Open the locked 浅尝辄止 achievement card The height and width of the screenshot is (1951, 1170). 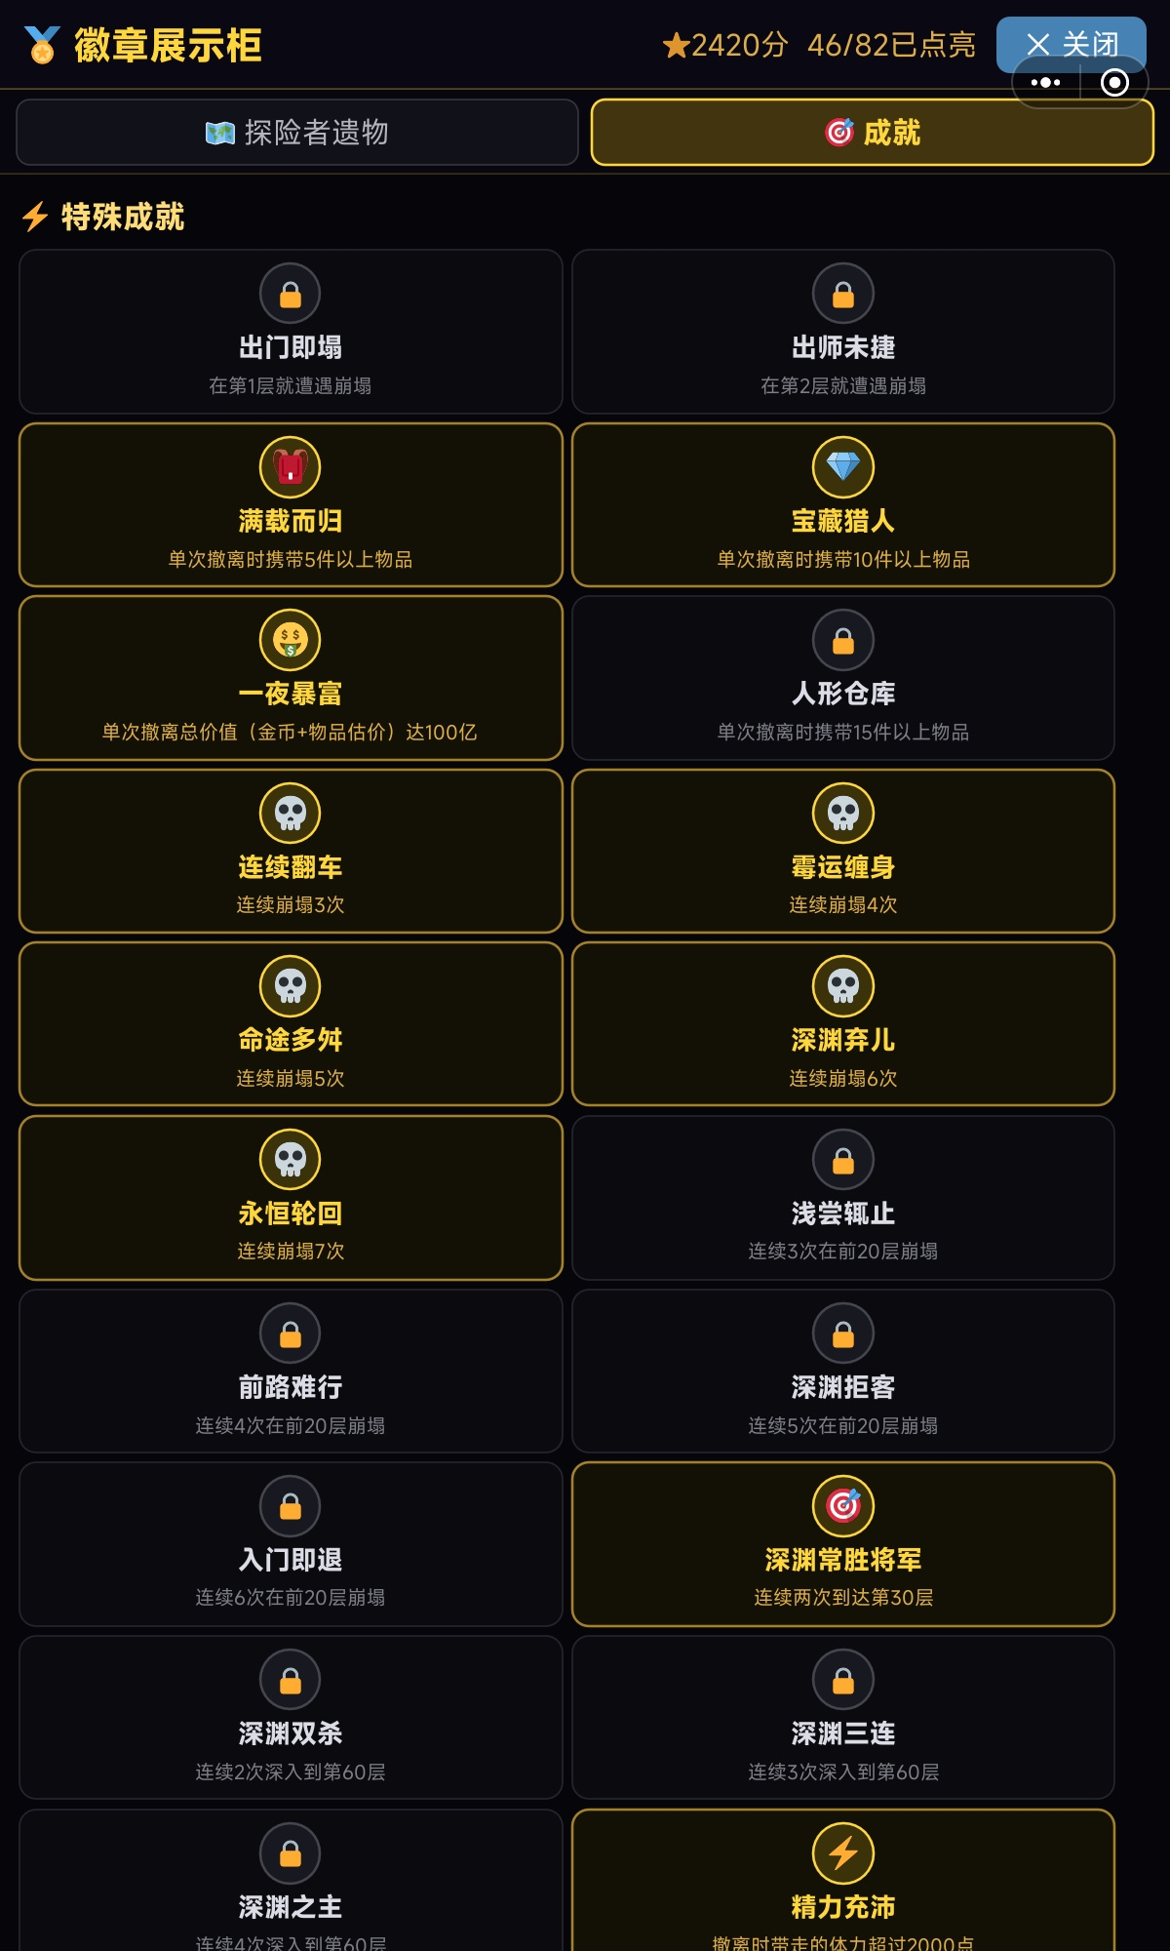click(843, 1198)
